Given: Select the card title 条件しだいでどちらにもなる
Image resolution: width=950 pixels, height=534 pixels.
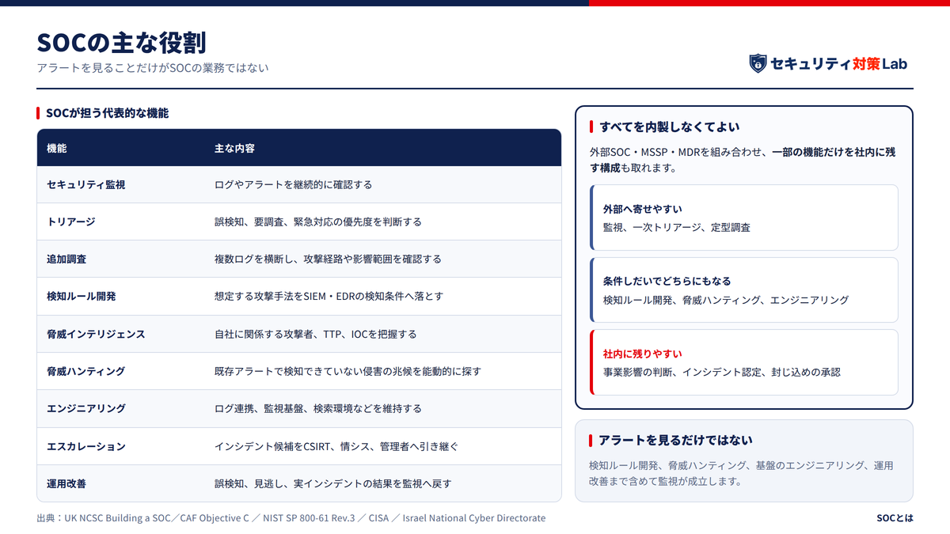Looking at the screenshot, I should (667, 281).
